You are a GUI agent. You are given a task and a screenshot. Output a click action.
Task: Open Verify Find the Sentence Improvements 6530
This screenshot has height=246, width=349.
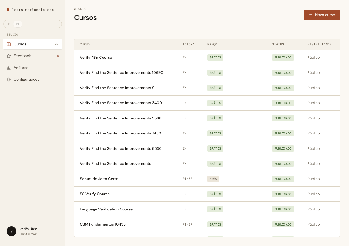[x=207, y=149]
